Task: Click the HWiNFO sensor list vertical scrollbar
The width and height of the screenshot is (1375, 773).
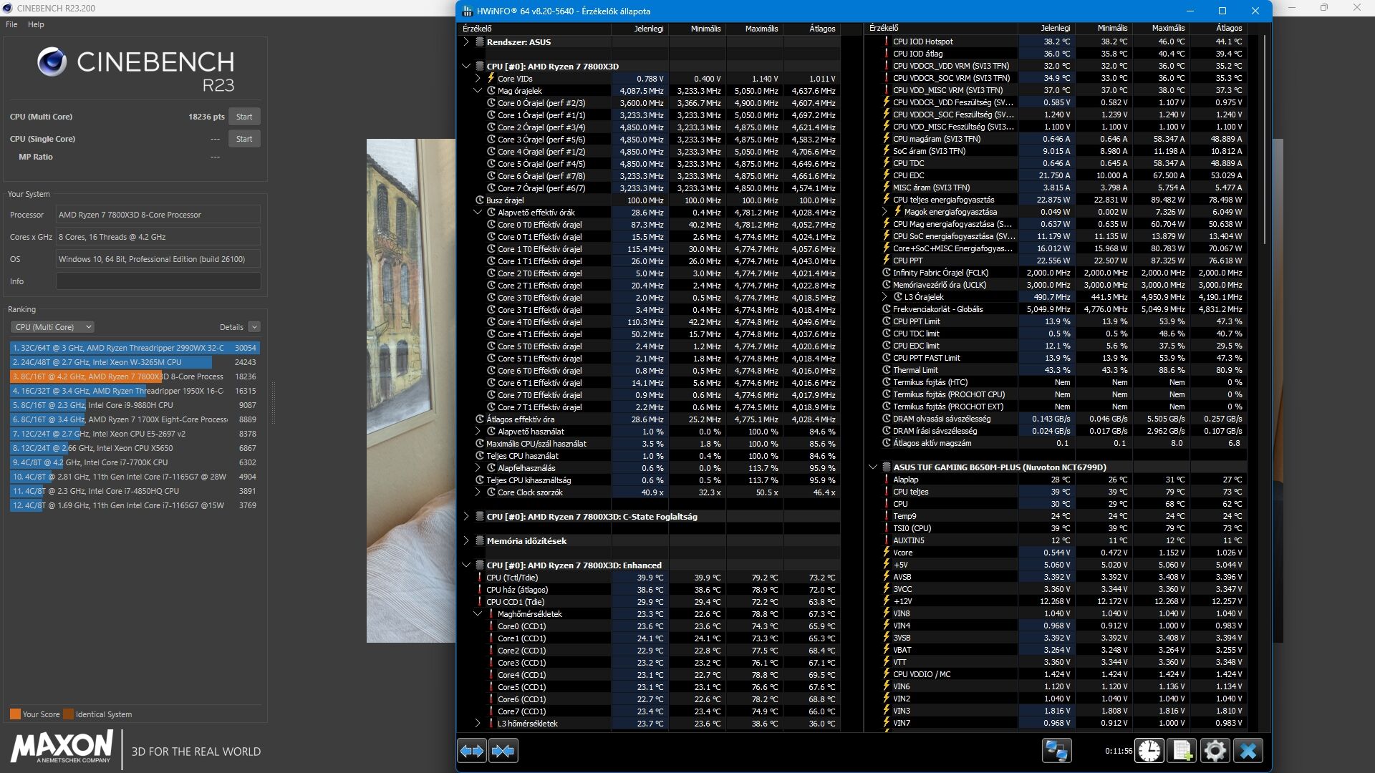Action: (x=1266, y=140)
